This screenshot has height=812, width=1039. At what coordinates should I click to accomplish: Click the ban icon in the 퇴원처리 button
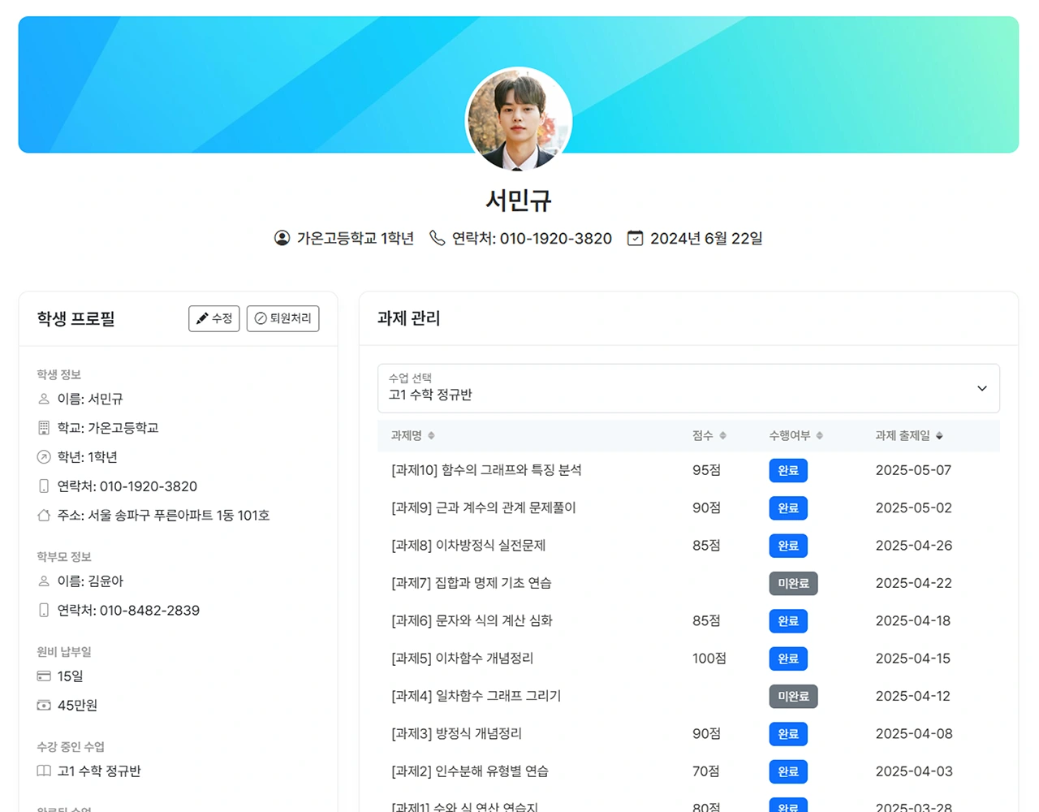pyautogui.click(x=261, y=318)
